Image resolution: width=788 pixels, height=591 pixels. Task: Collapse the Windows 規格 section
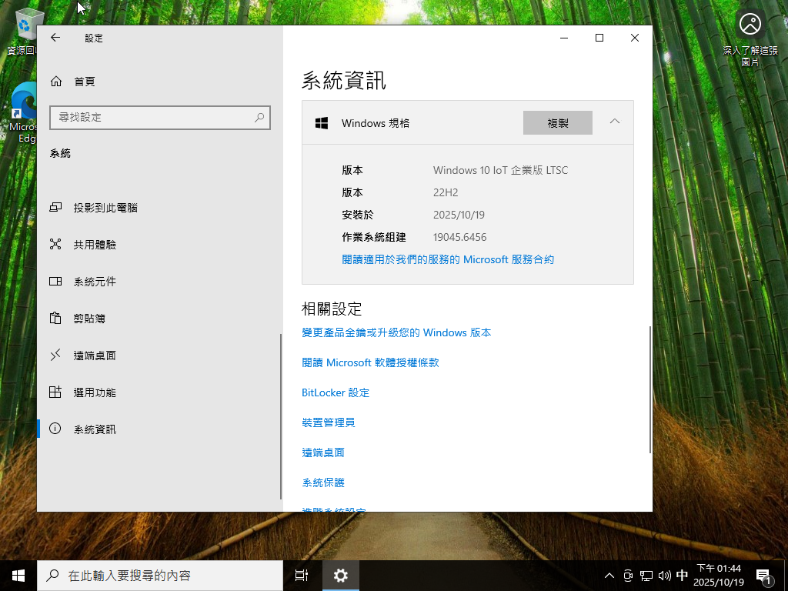614,122
